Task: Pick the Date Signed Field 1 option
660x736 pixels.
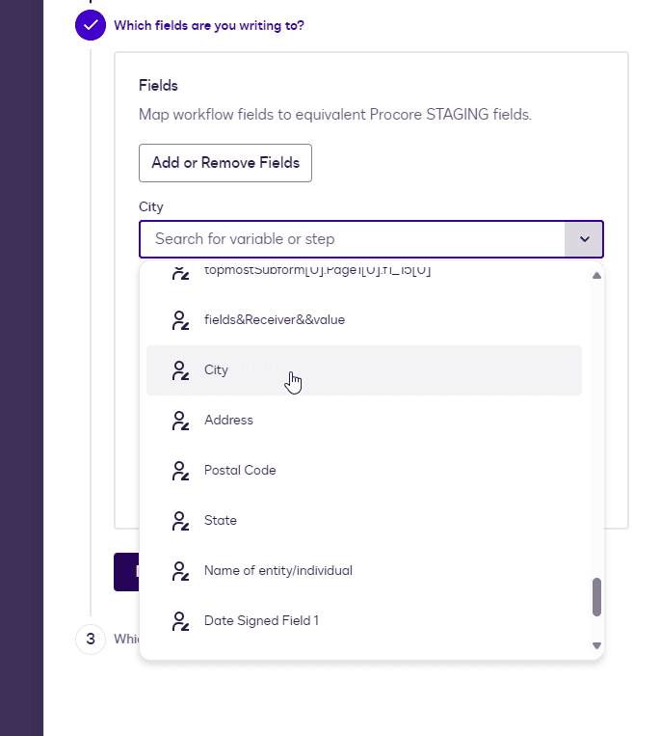Action: point(261,621)
